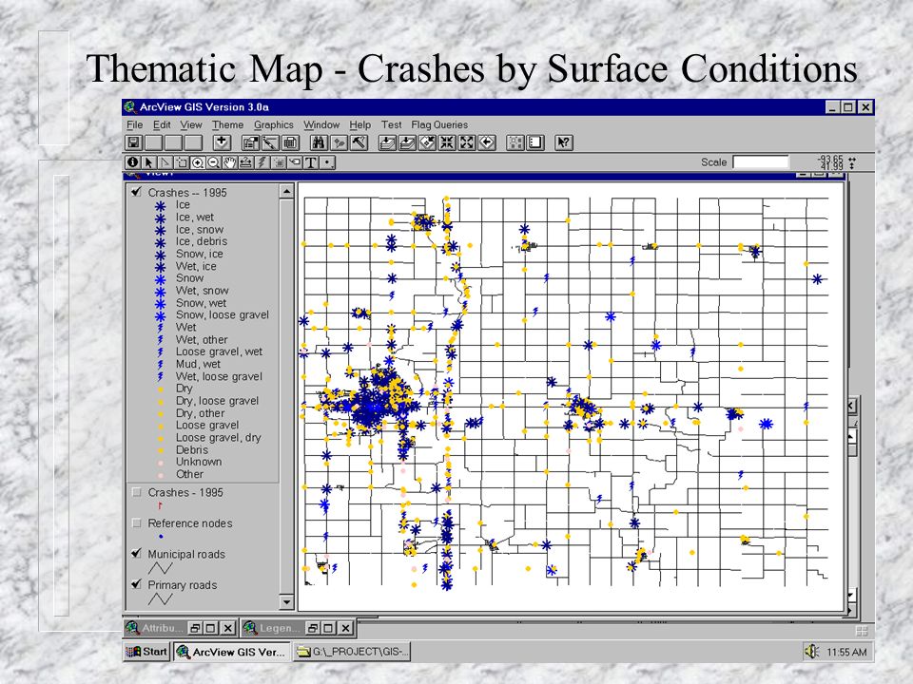The width and height of the screenshot is (913, 684).
Task: Select the Zoom Out magnifier tool
Action: click(214, 162)
